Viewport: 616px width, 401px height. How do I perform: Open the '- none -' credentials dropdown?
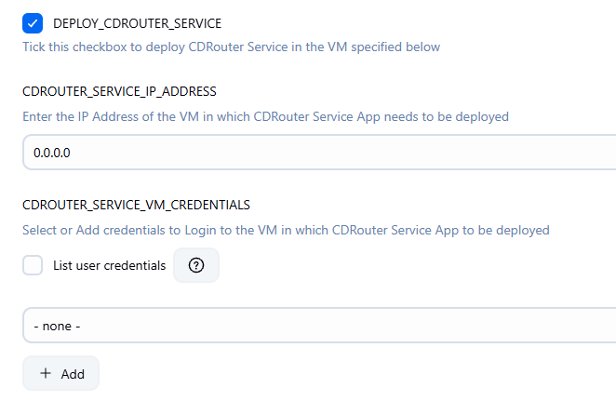coord(319,326)
